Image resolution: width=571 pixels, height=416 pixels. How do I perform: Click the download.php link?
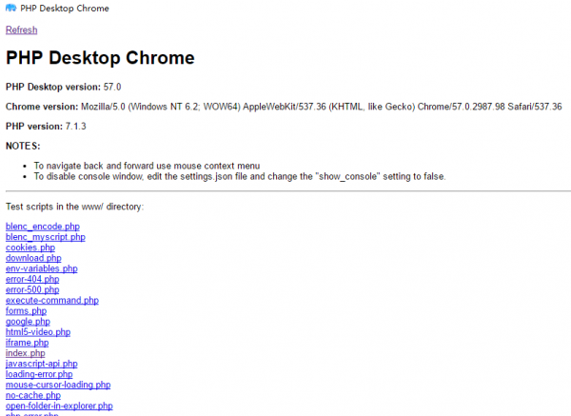(33, 258)
